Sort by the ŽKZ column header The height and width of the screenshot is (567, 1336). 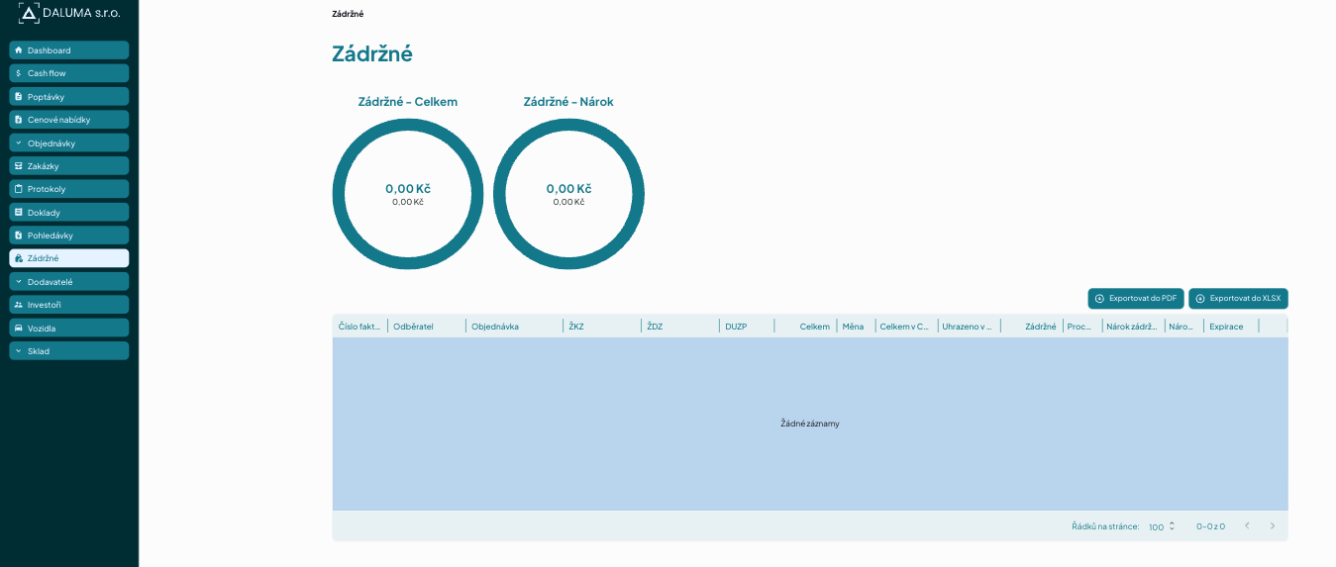click(602, 327)
